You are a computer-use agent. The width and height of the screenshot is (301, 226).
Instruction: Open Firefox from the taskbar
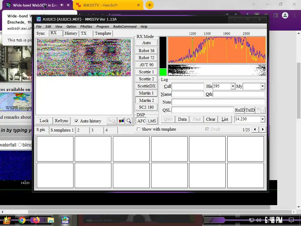(36, 220)
